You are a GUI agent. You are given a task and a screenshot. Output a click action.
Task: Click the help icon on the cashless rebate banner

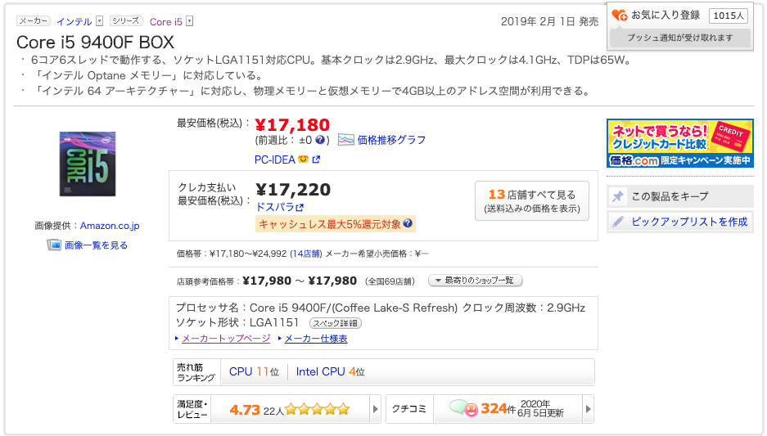coord(408,223)
